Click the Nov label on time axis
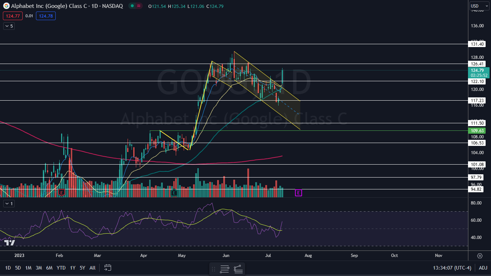The width and height of the screenshot is (491, 276). [x=439, y=256]
